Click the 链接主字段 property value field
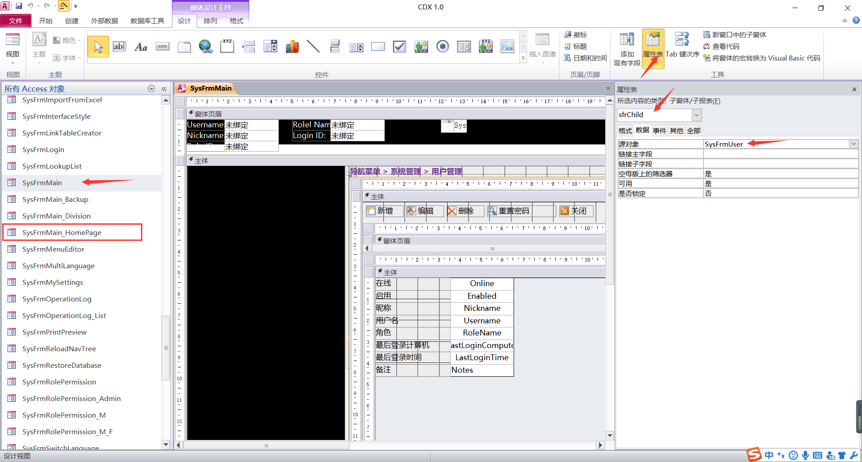 [x=780, y=154]
